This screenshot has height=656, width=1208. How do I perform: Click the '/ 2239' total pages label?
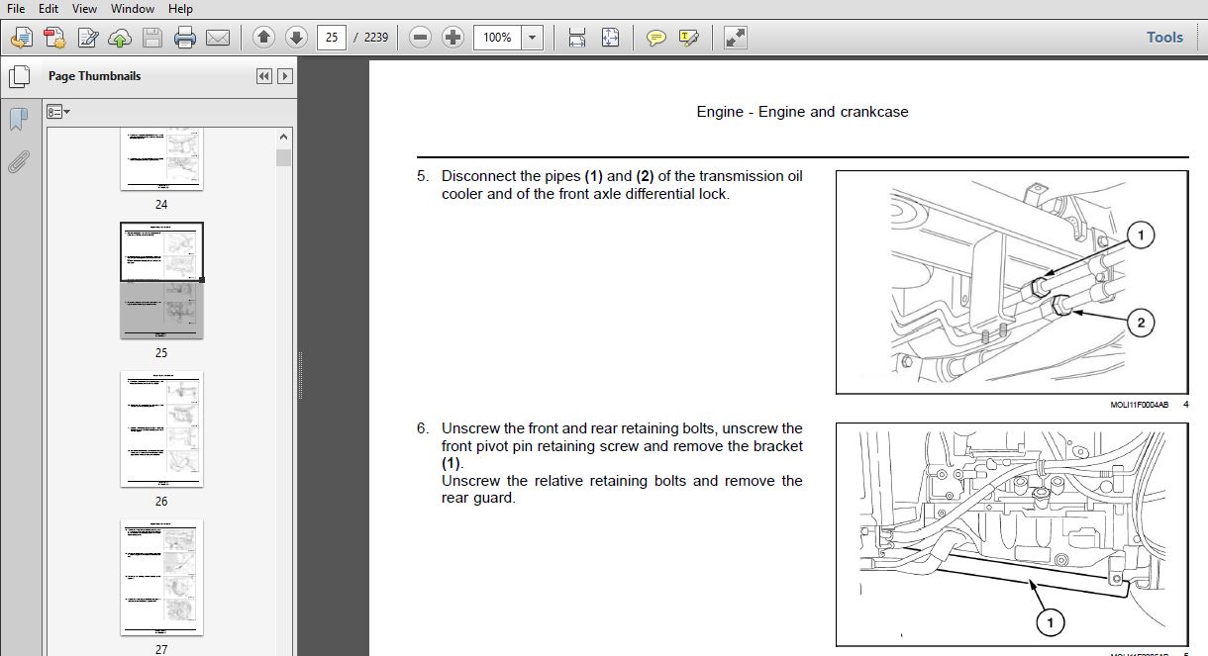(371, 38)
